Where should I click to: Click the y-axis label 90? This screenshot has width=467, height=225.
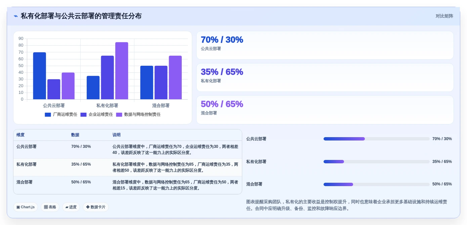point(21,39)
